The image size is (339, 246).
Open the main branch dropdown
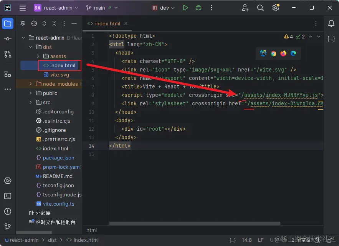click(x=102, y=8)
